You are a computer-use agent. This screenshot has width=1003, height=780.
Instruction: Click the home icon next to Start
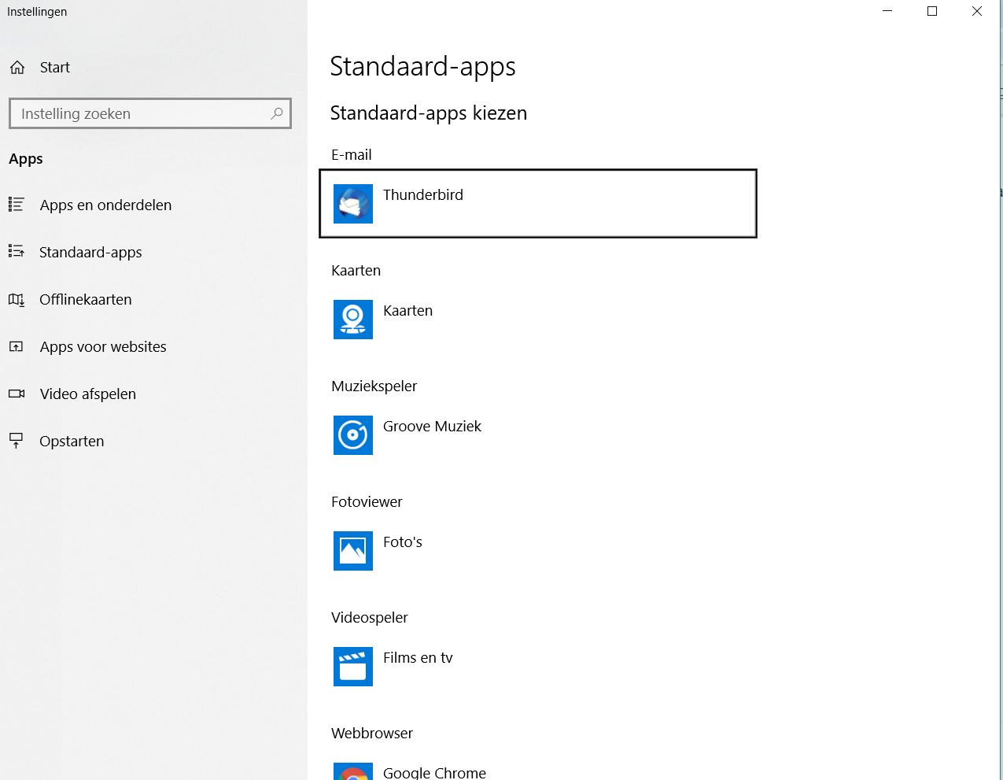[x=17, y=68]
